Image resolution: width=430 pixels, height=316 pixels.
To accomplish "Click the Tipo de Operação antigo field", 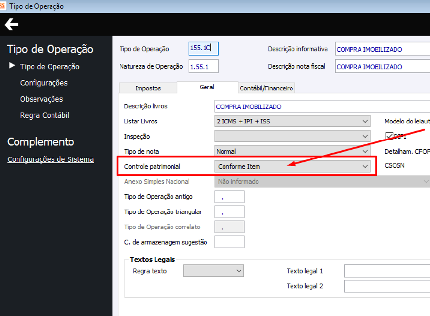I will point(229,197).
